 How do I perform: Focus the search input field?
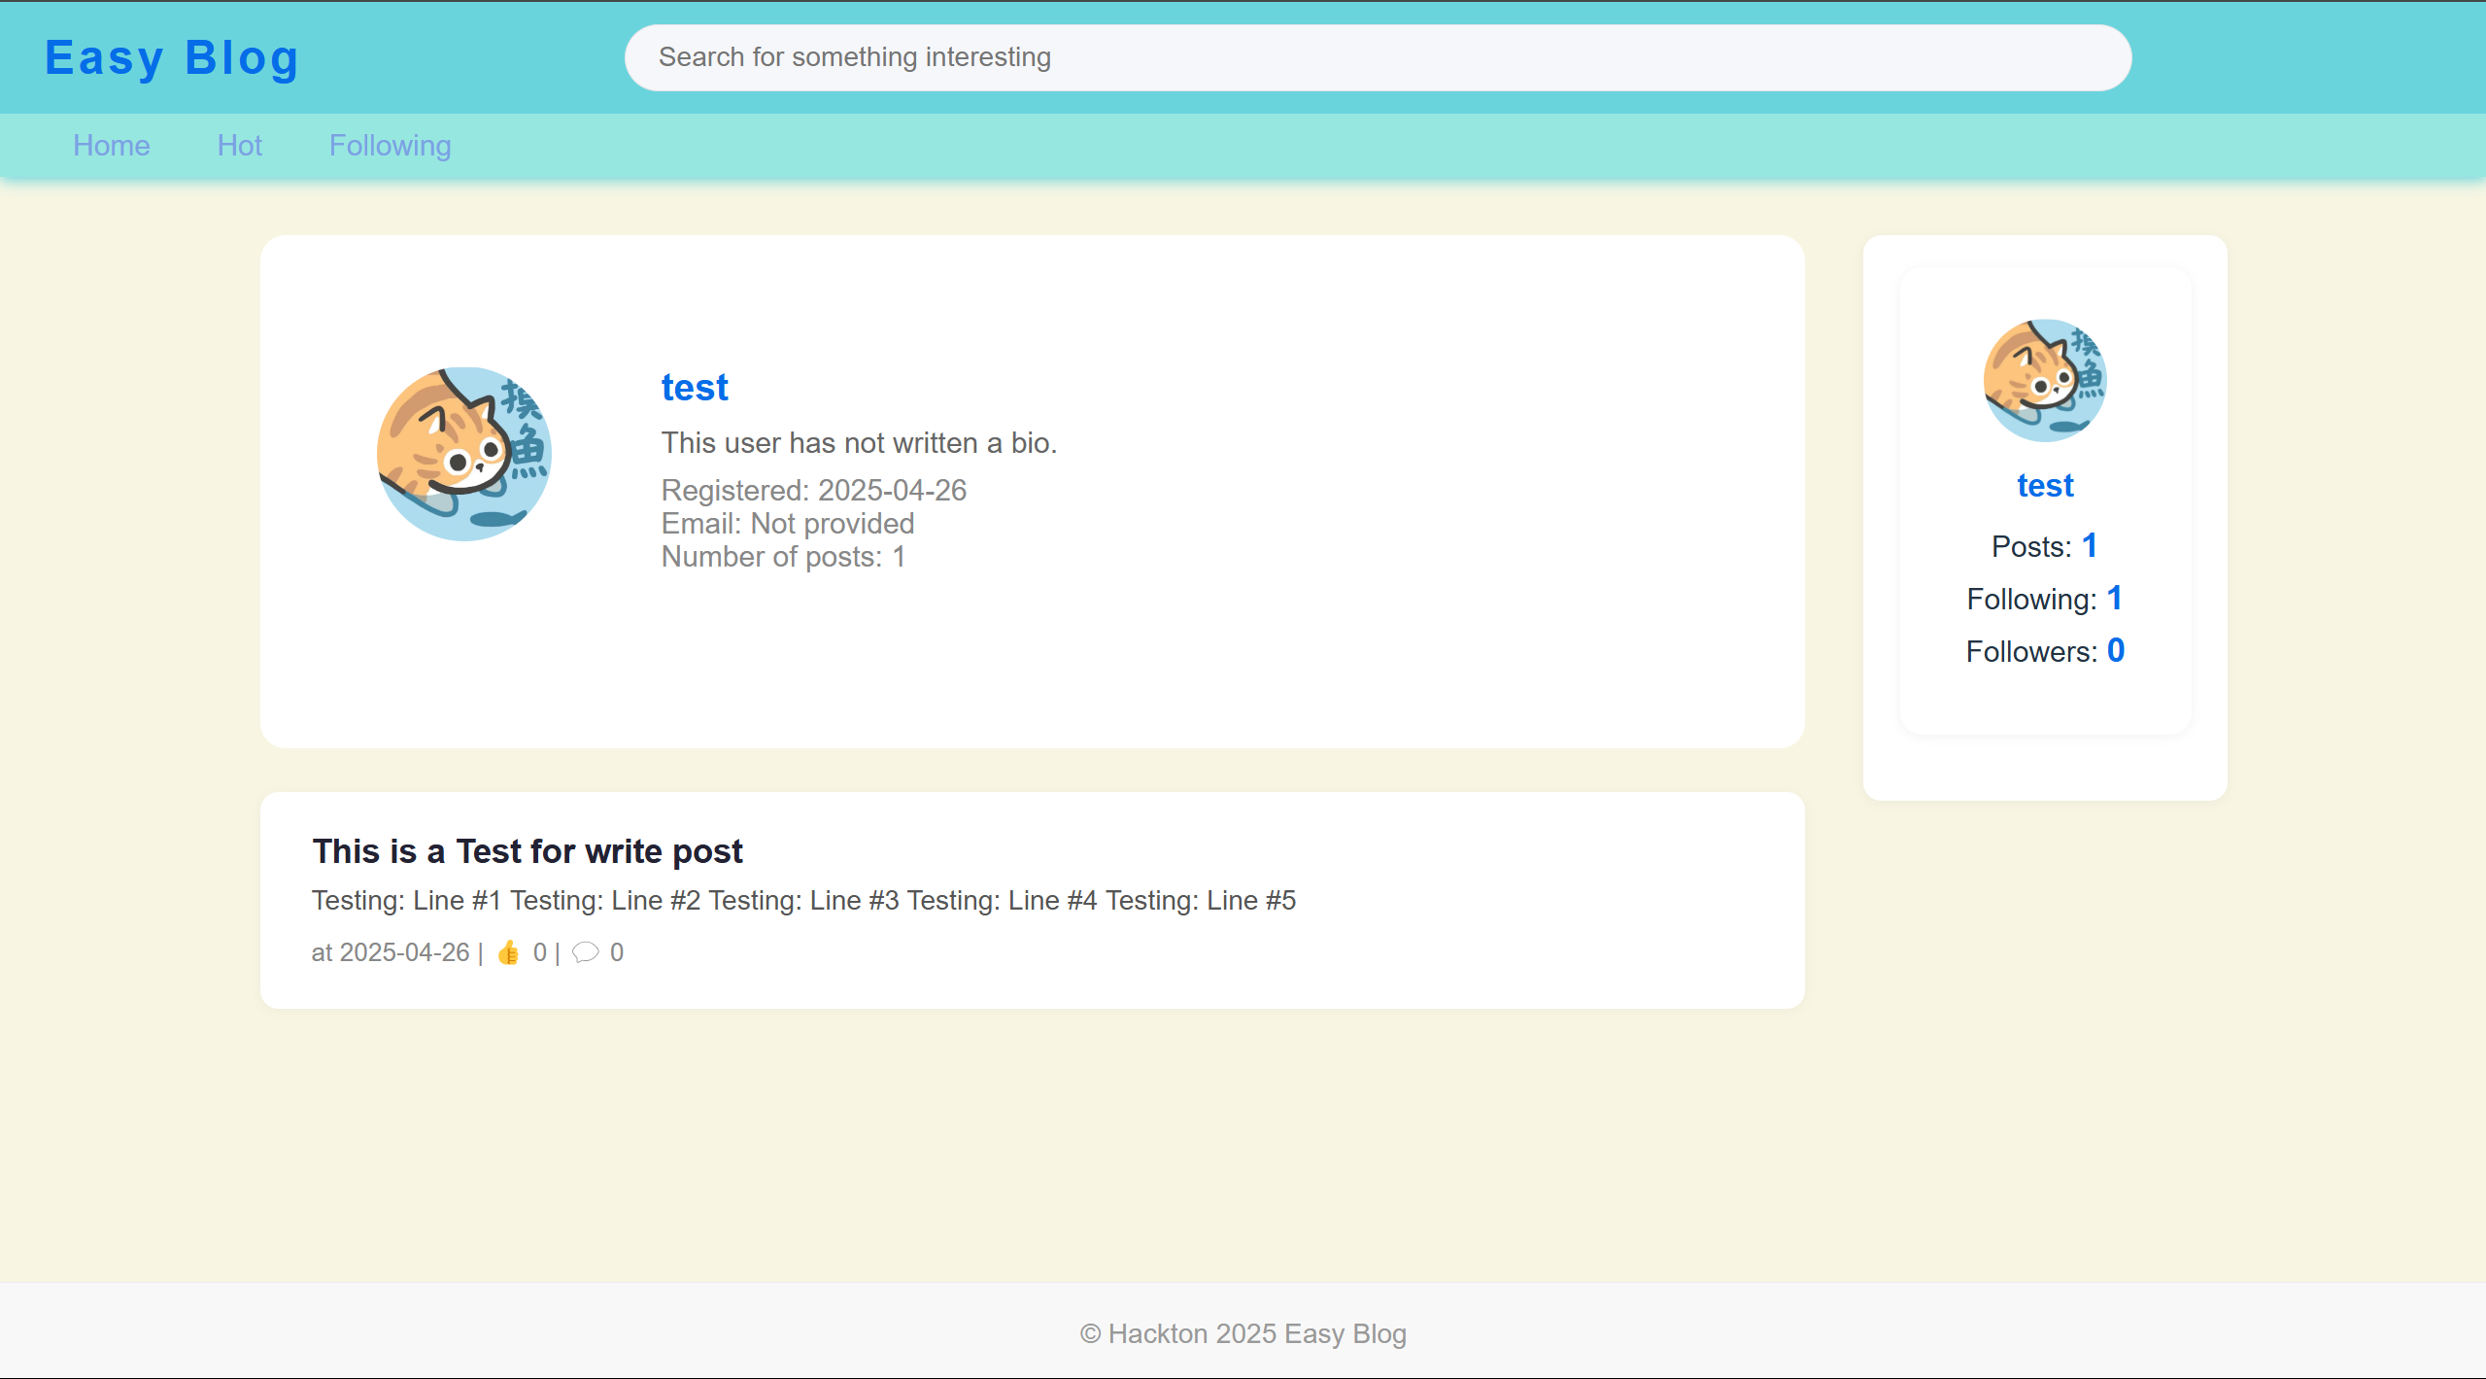tap(1377, 57)
